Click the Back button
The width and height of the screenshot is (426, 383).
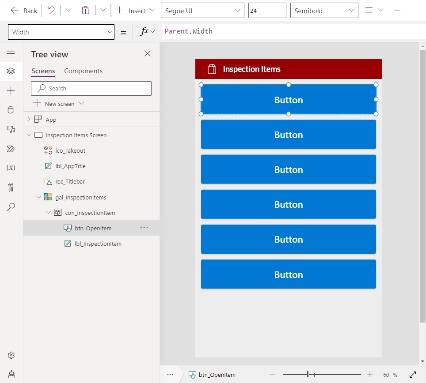pyautogui.click(x=24, y=11)
